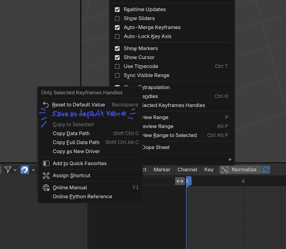The height and width of the screenshot is (249, 286).
Task: Click the auto normalization refresh icon
Action: 266,170
